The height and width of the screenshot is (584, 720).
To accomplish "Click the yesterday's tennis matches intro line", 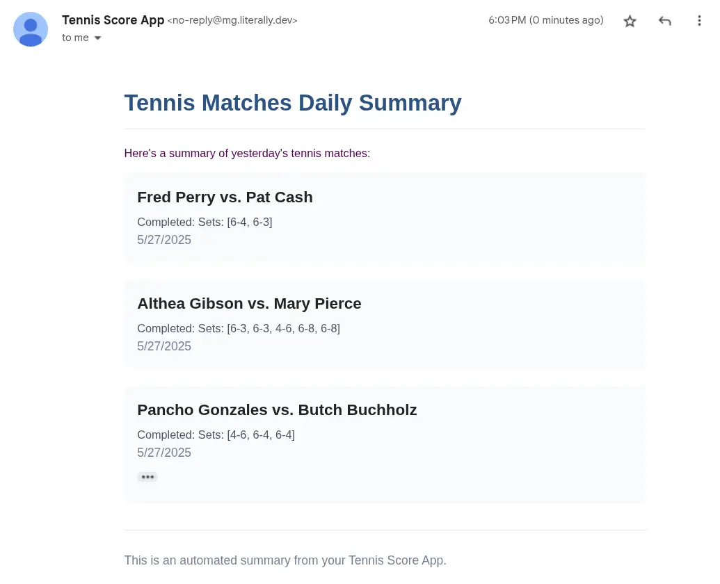I will (247, 153).
